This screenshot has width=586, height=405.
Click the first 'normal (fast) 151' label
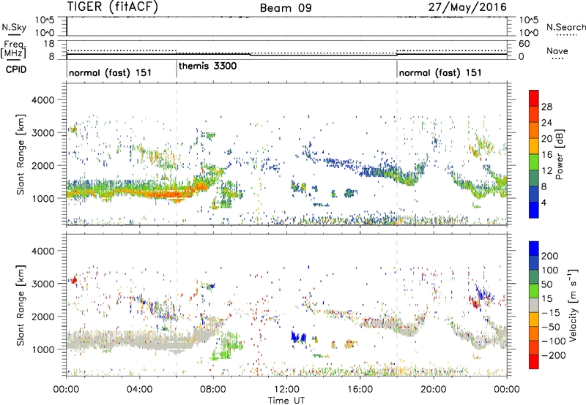[x=111, y=72]
